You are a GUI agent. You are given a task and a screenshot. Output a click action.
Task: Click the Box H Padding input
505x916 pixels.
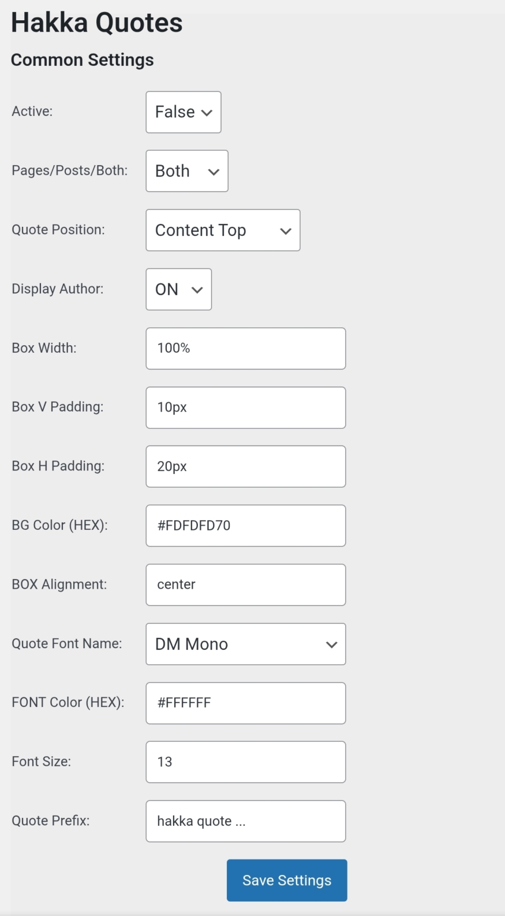245,466
